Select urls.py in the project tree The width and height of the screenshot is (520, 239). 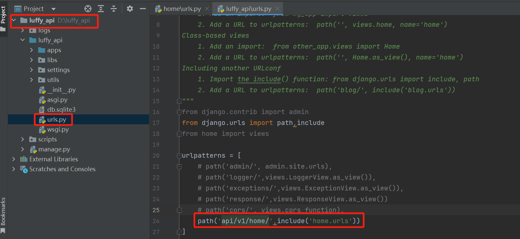pos(57,119)
